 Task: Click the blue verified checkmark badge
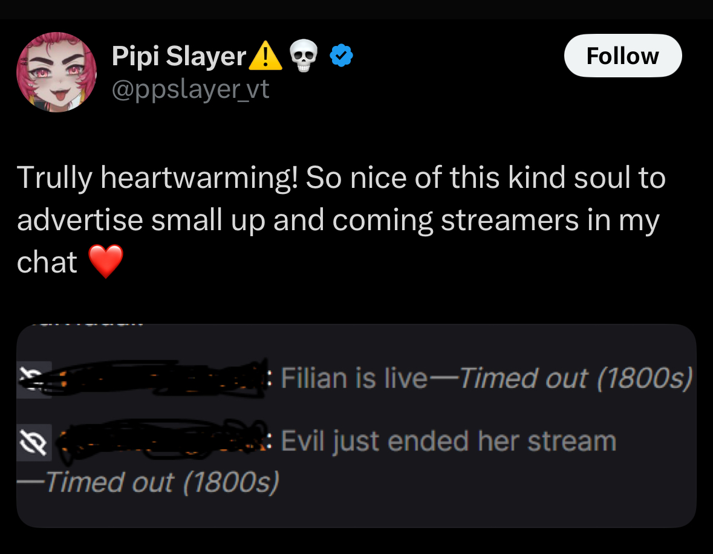[341, 57]
